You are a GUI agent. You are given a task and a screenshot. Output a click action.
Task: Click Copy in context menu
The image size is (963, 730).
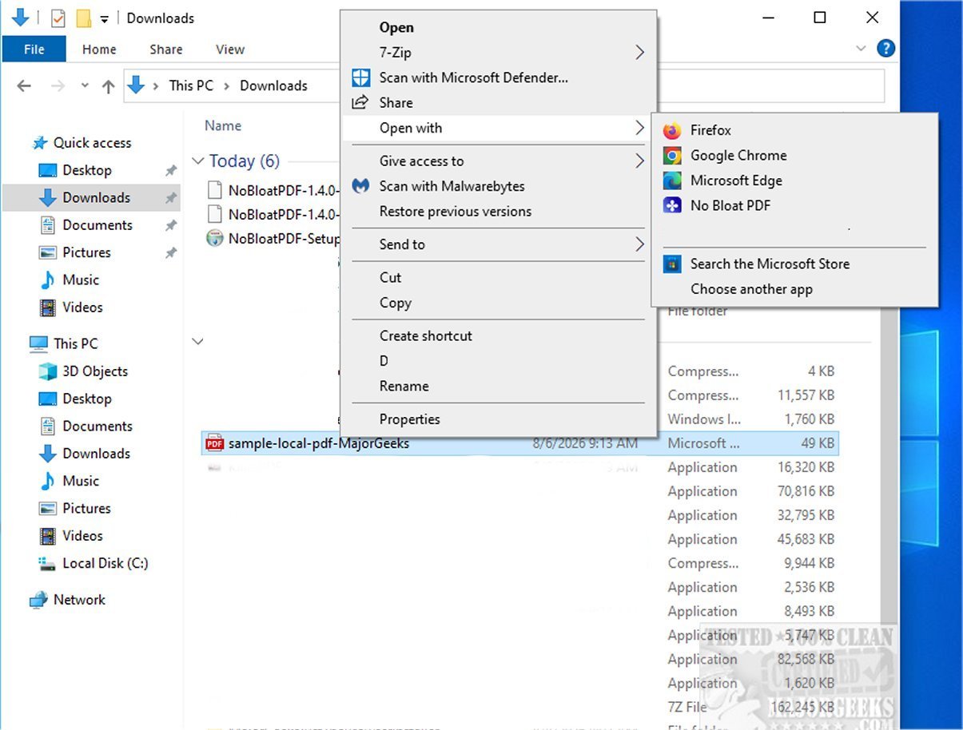[396, 303]
